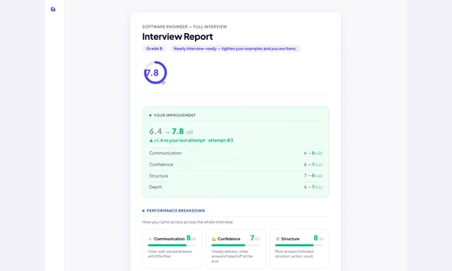Click the Confidence card score 7
This screenshot has width=452, height=271.
(x=252, y=238)
